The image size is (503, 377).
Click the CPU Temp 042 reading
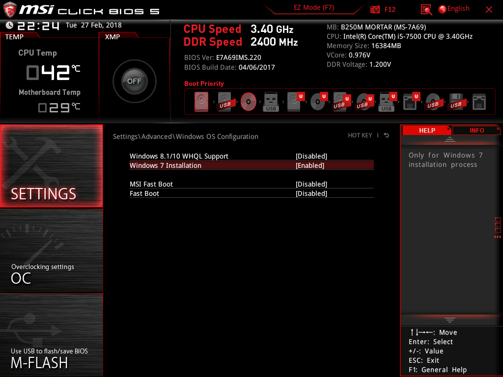(x=53, y=72)
